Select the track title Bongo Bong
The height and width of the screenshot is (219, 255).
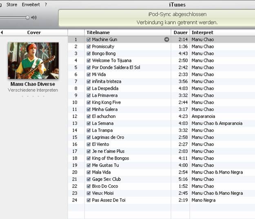click(104, 54)
